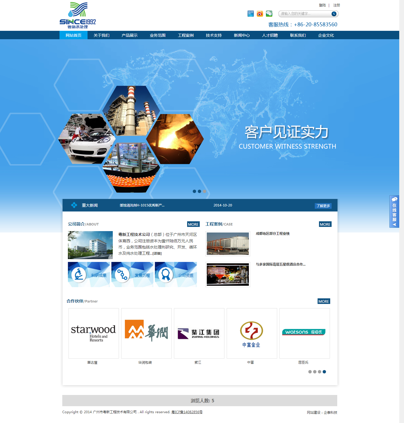Click the 公司资质 badge icon
This screenshot has height=423, width=404.
pyautogui.click(x=166, y=274)
